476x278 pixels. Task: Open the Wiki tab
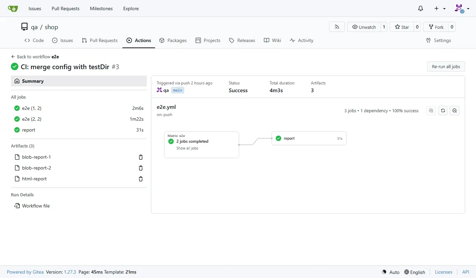pyautogui.click(x=272, y=40)
